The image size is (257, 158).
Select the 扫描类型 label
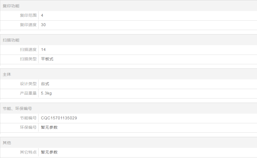pos(28,59)
